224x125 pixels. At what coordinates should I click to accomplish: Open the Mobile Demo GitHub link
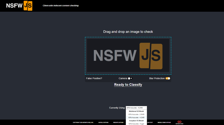[164, 122]
